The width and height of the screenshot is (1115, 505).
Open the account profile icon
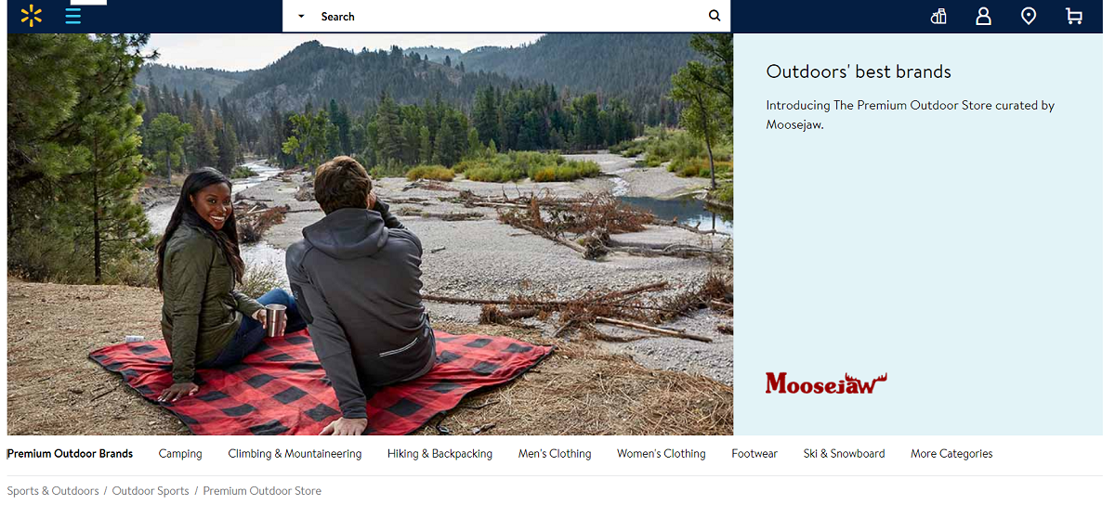(983, 16)
